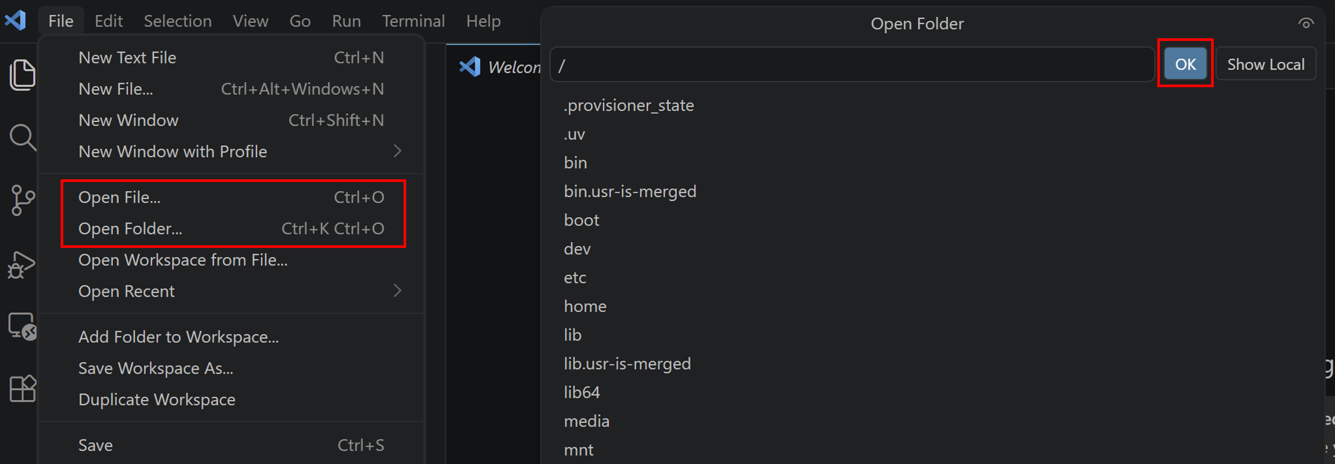
Task: Click the Show Local button
Action: (1266, 64)
